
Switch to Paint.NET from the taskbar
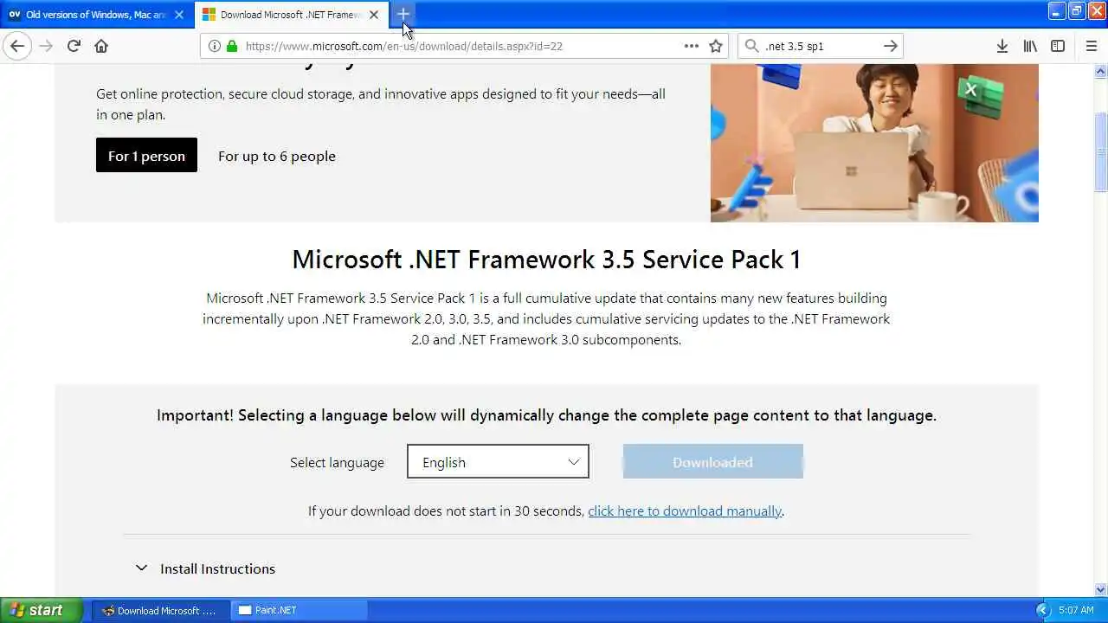click(300, 610)
